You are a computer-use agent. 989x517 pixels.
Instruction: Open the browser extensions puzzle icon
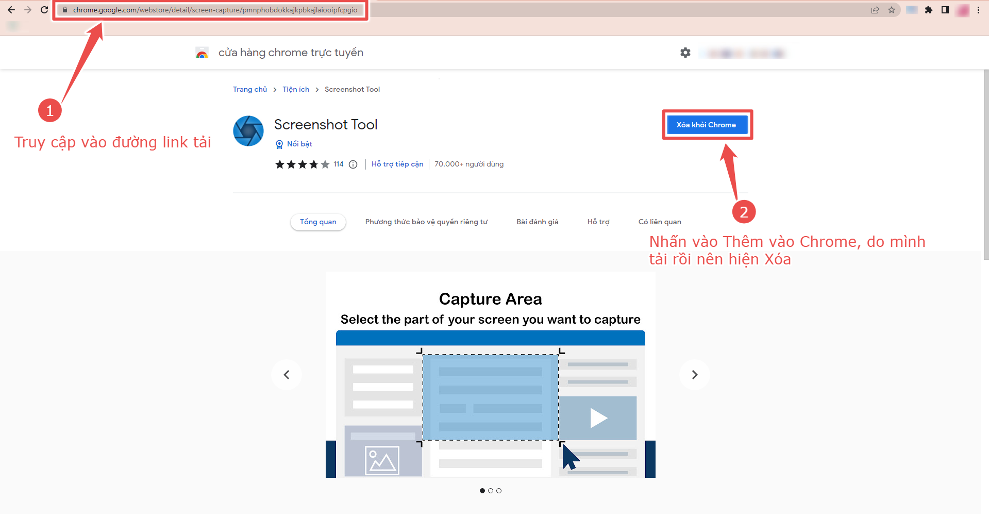[x=929, y=10]
